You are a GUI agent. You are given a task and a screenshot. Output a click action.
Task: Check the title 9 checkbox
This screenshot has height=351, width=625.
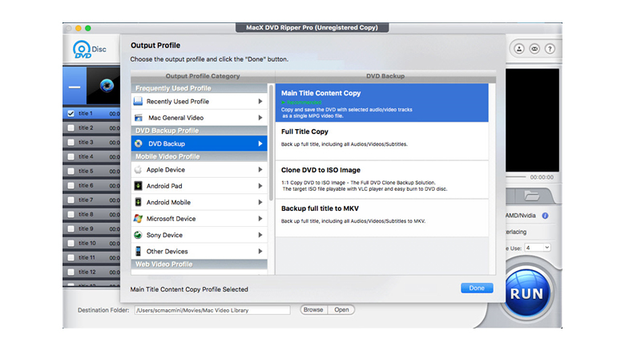coord(71,228)
